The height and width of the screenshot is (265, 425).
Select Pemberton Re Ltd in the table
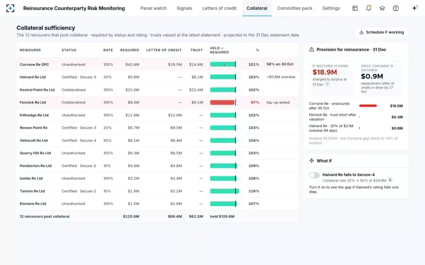tap(36, 166)
